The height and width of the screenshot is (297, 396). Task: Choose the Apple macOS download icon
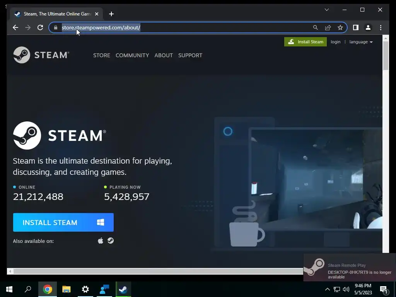tap(101, 241)
